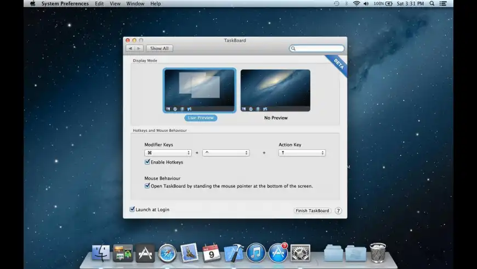Open the Mail app in dock
477x269 pixels.
point(189,253)
